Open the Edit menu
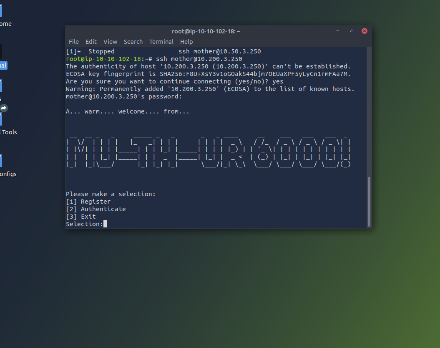Image resolution: width=440 pixels, height=348 pixels. tap(91, 42)
